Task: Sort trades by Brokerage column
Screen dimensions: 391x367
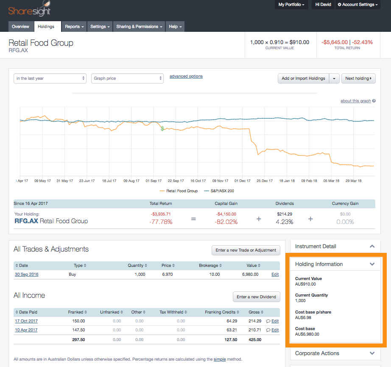Action: [x=210, y=266]
